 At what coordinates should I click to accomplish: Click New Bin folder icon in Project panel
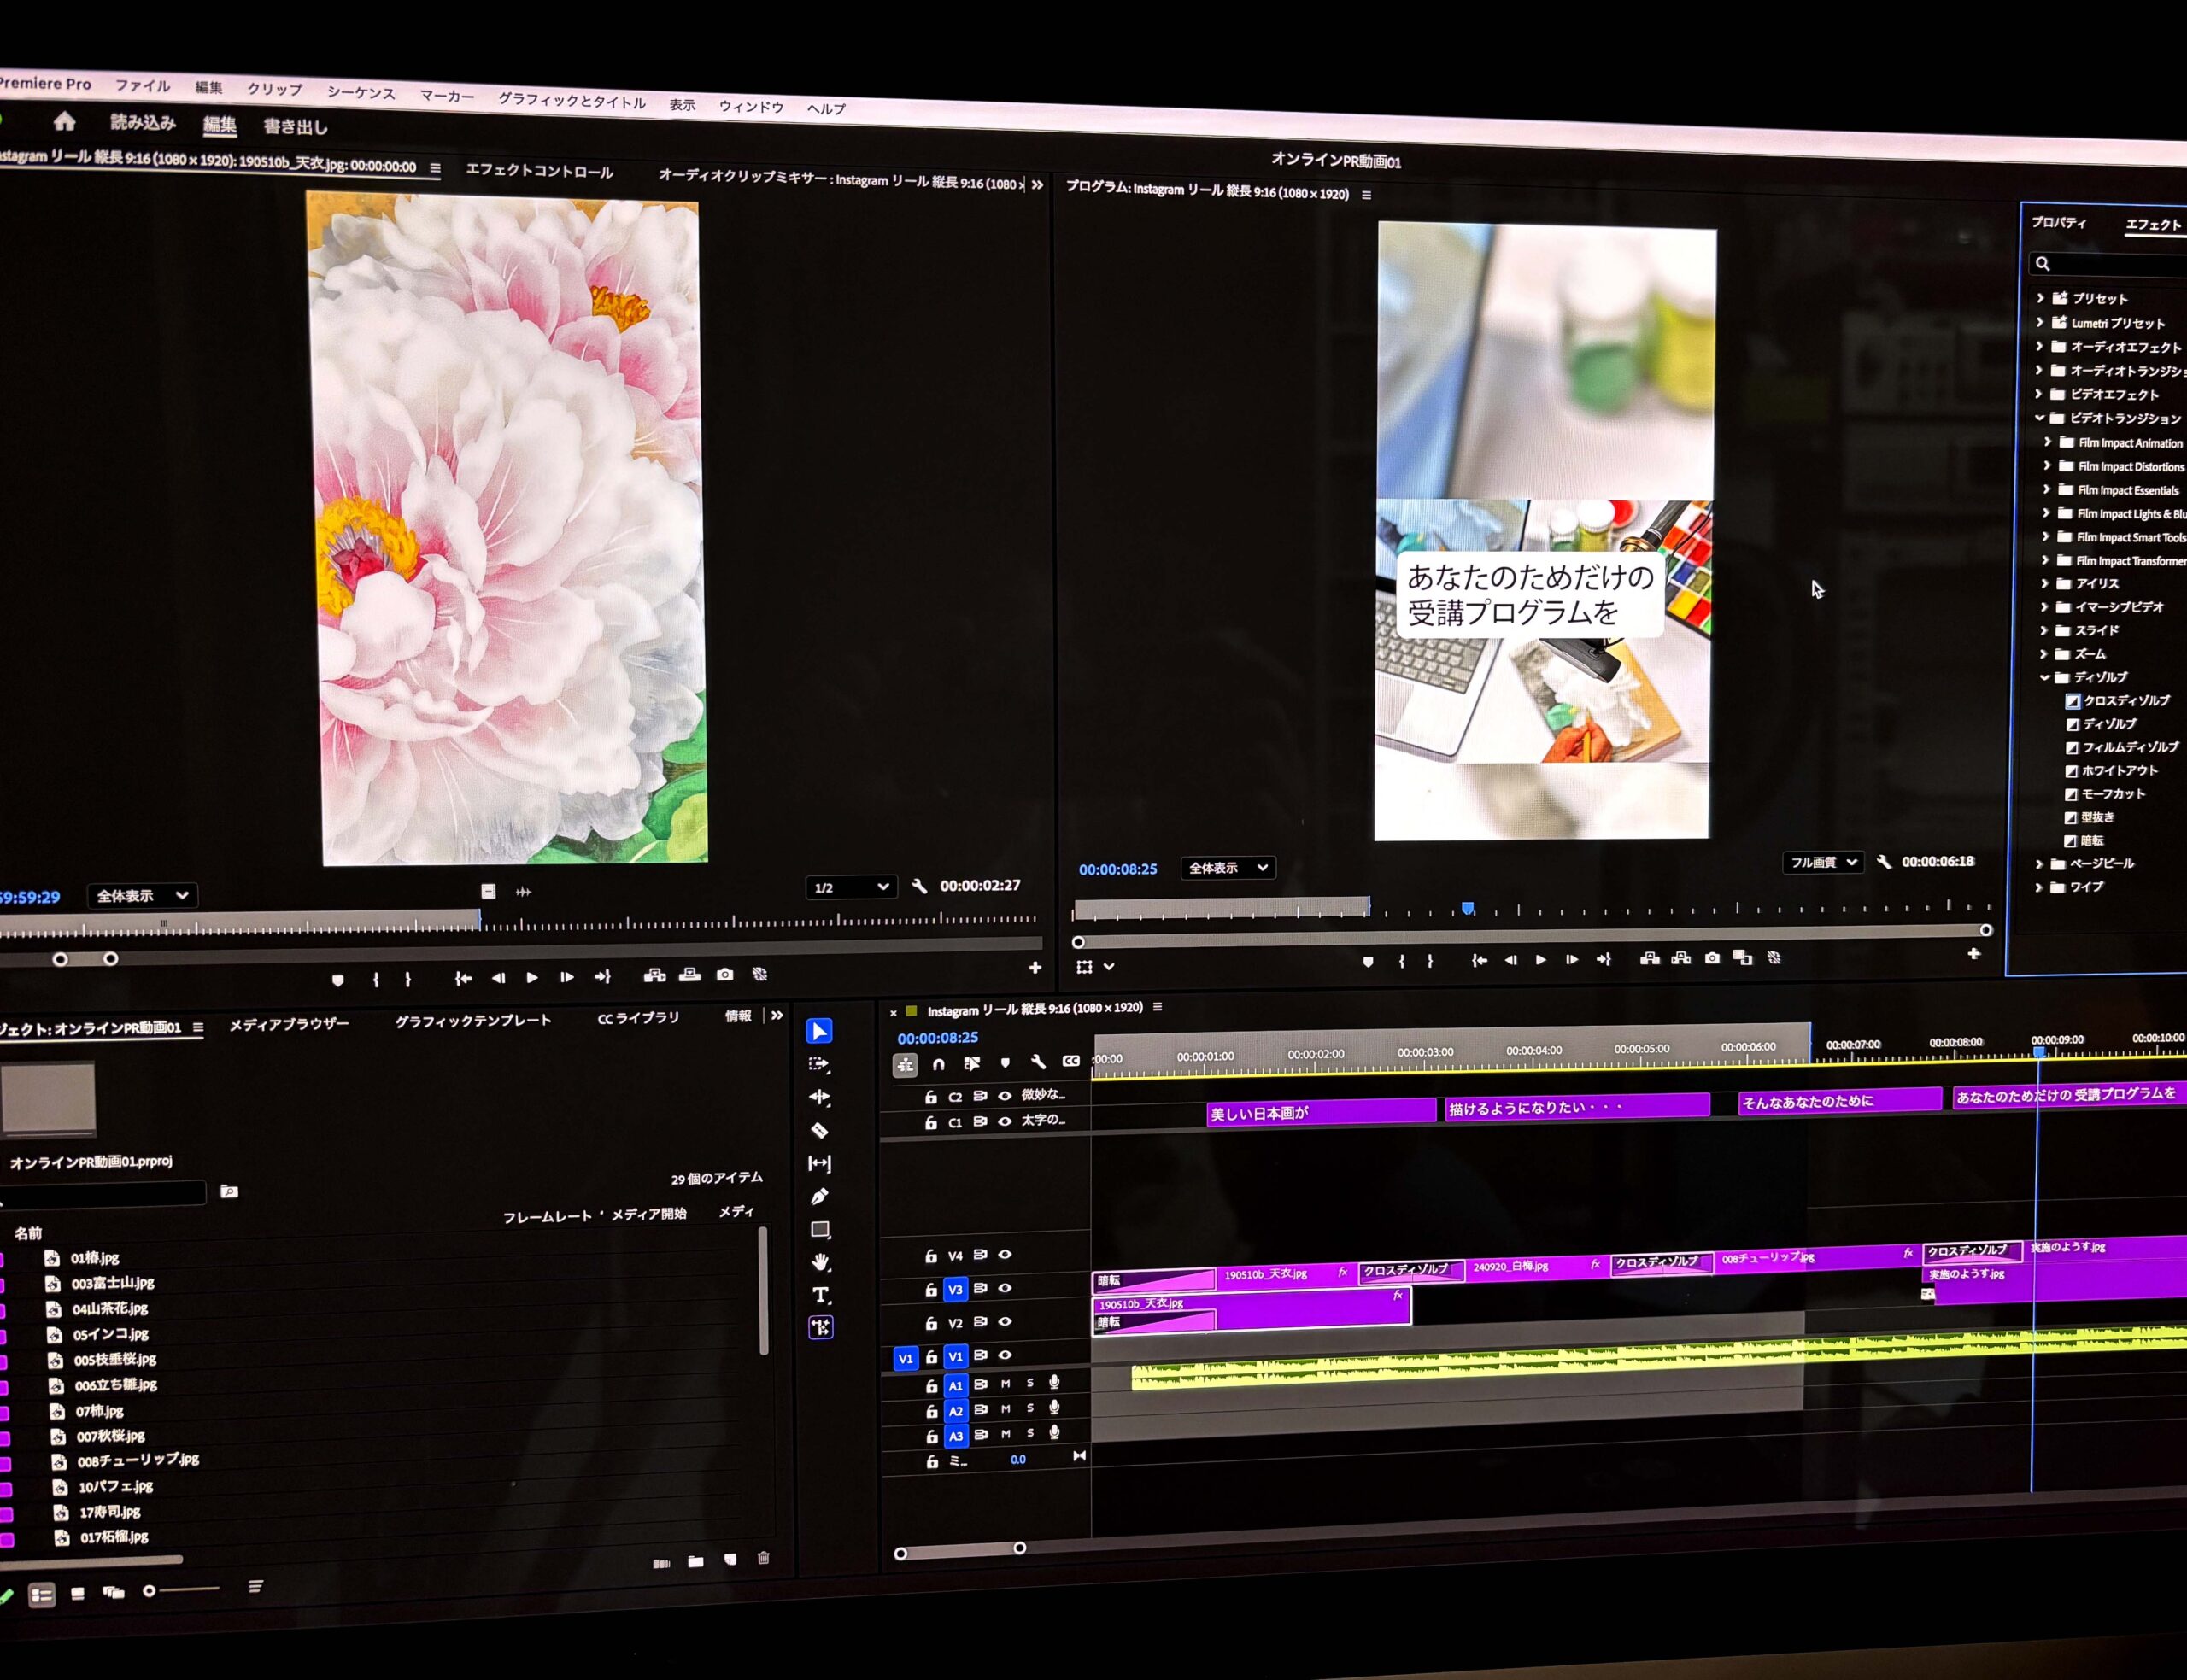tap(696, 1561)
